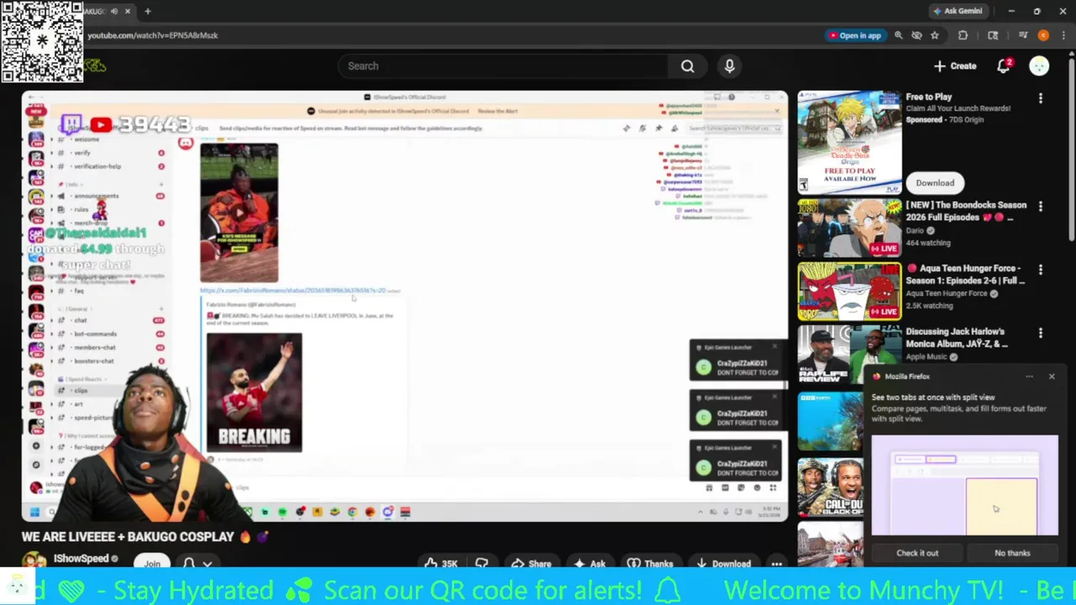The image size is (1076, 605).
Task: Open the more actions ellipsis under video
Action: pyautogui.click(x=777, y=564)
